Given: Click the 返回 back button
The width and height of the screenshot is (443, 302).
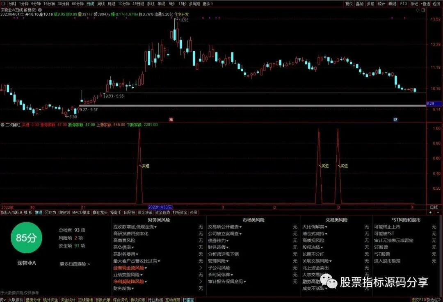Looking at the screenshot, I should (436, 4).
